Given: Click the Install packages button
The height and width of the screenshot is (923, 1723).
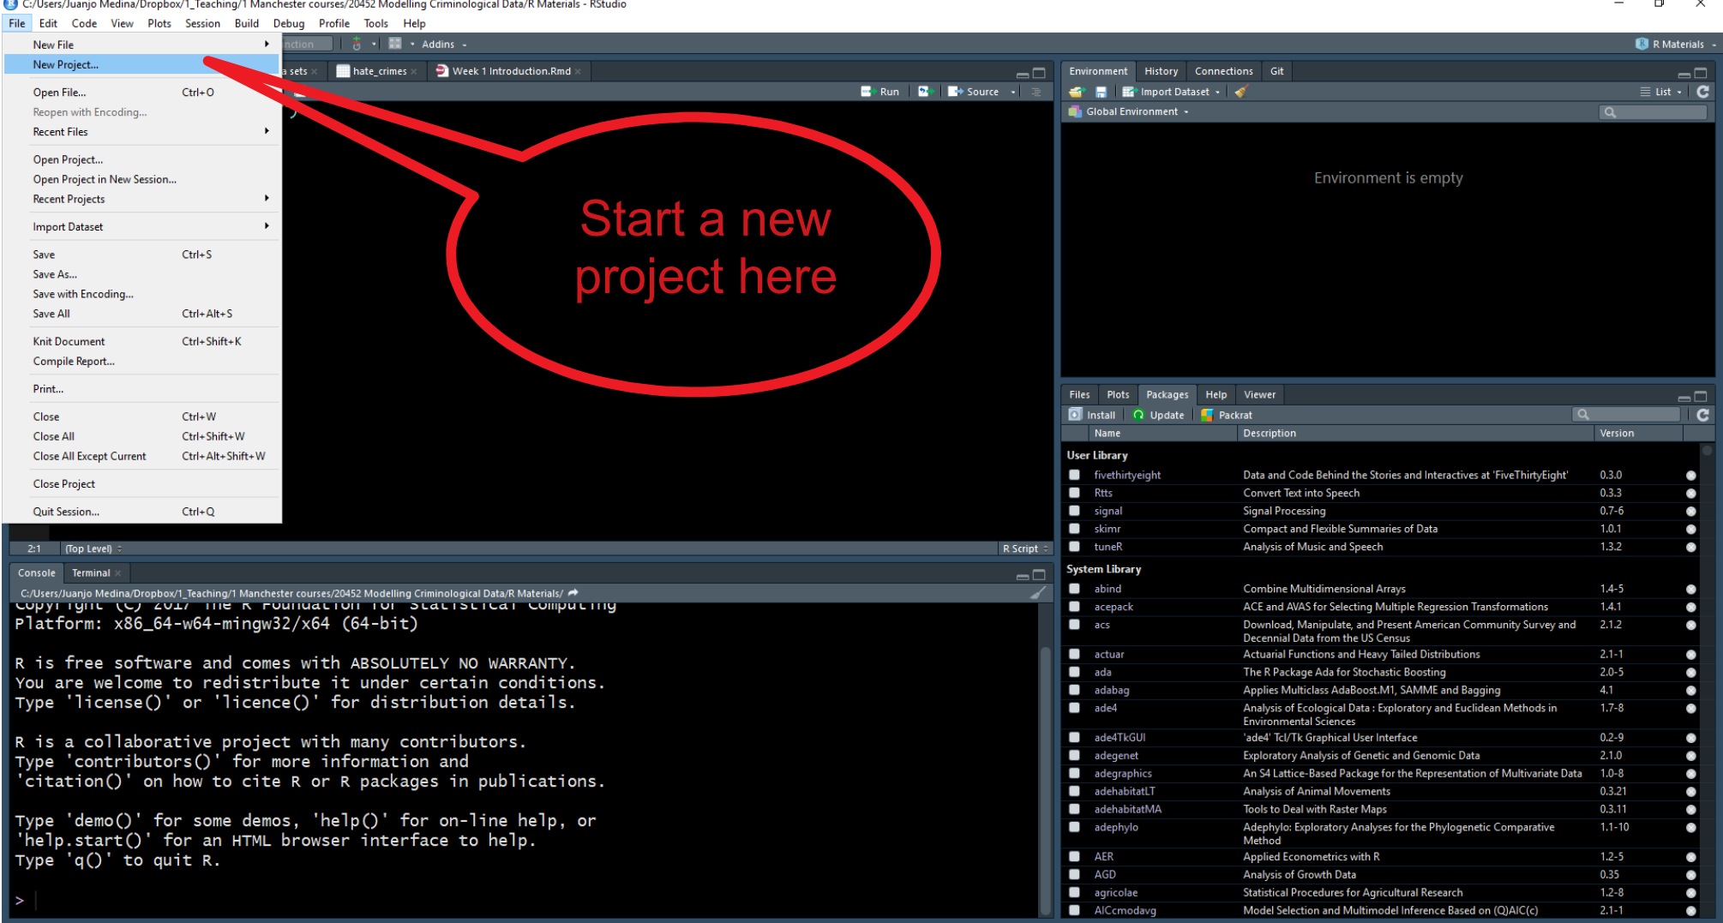Looking at the screenshot, I should [1093, 415].
